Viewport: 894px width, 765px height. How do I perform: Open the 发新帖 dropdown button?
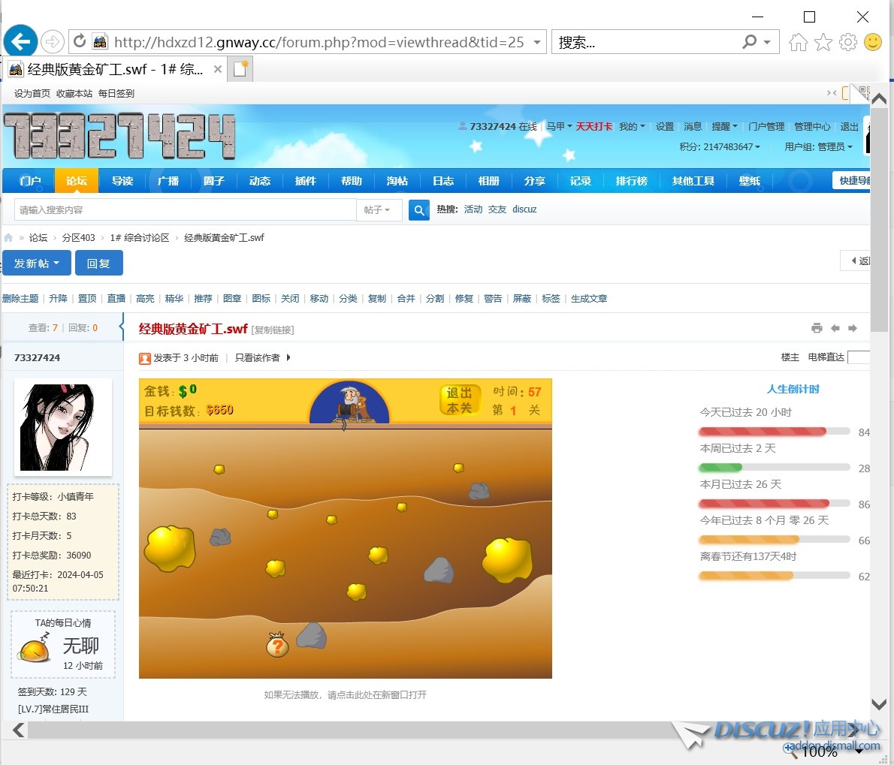37,264
